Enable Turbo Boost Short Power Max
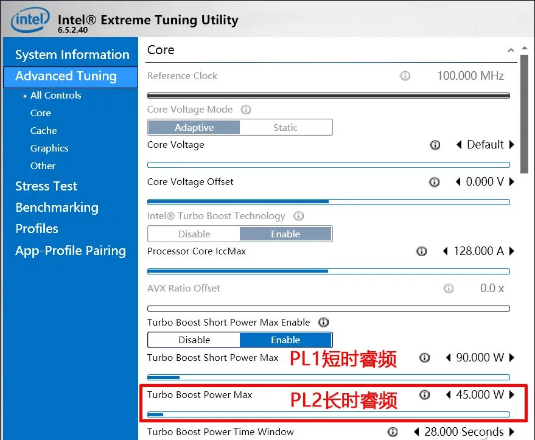This screenshot has height=440, width=535. tap(285, 340)
